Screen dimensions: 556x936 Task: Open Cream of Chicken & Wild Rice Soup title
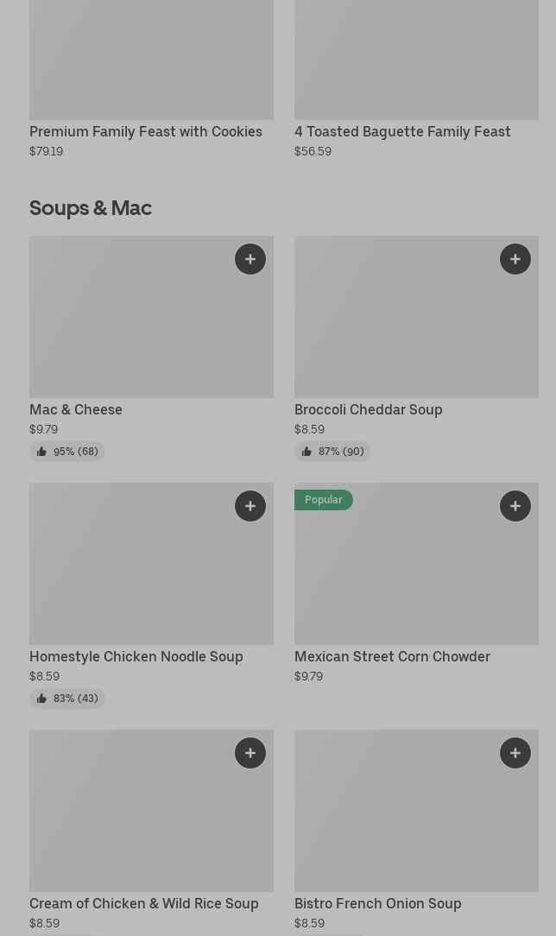point(144,903)
